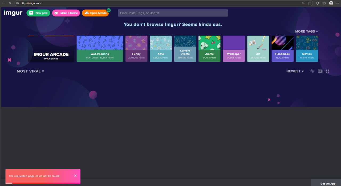This screenshot has height=186, width=341.
Task: Click the site info lock icon
Action: click(x=17, y=3)
